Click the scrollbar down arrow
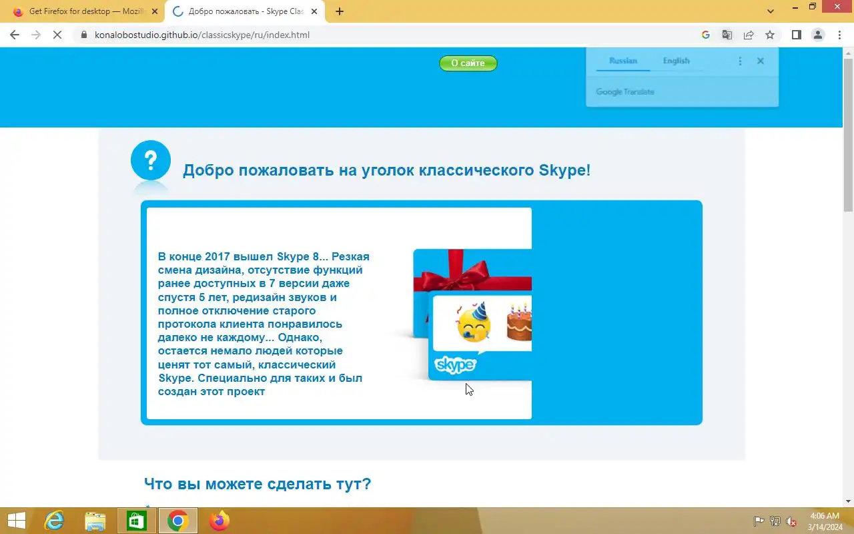The height and width of the screenshot is (534, 854). [x=848, y=501]
